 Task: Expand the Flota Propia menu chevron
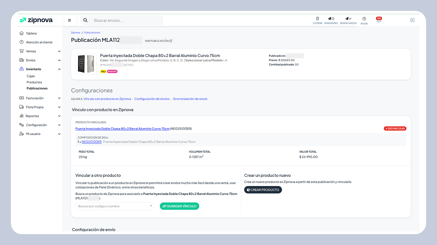click(59, 107)
